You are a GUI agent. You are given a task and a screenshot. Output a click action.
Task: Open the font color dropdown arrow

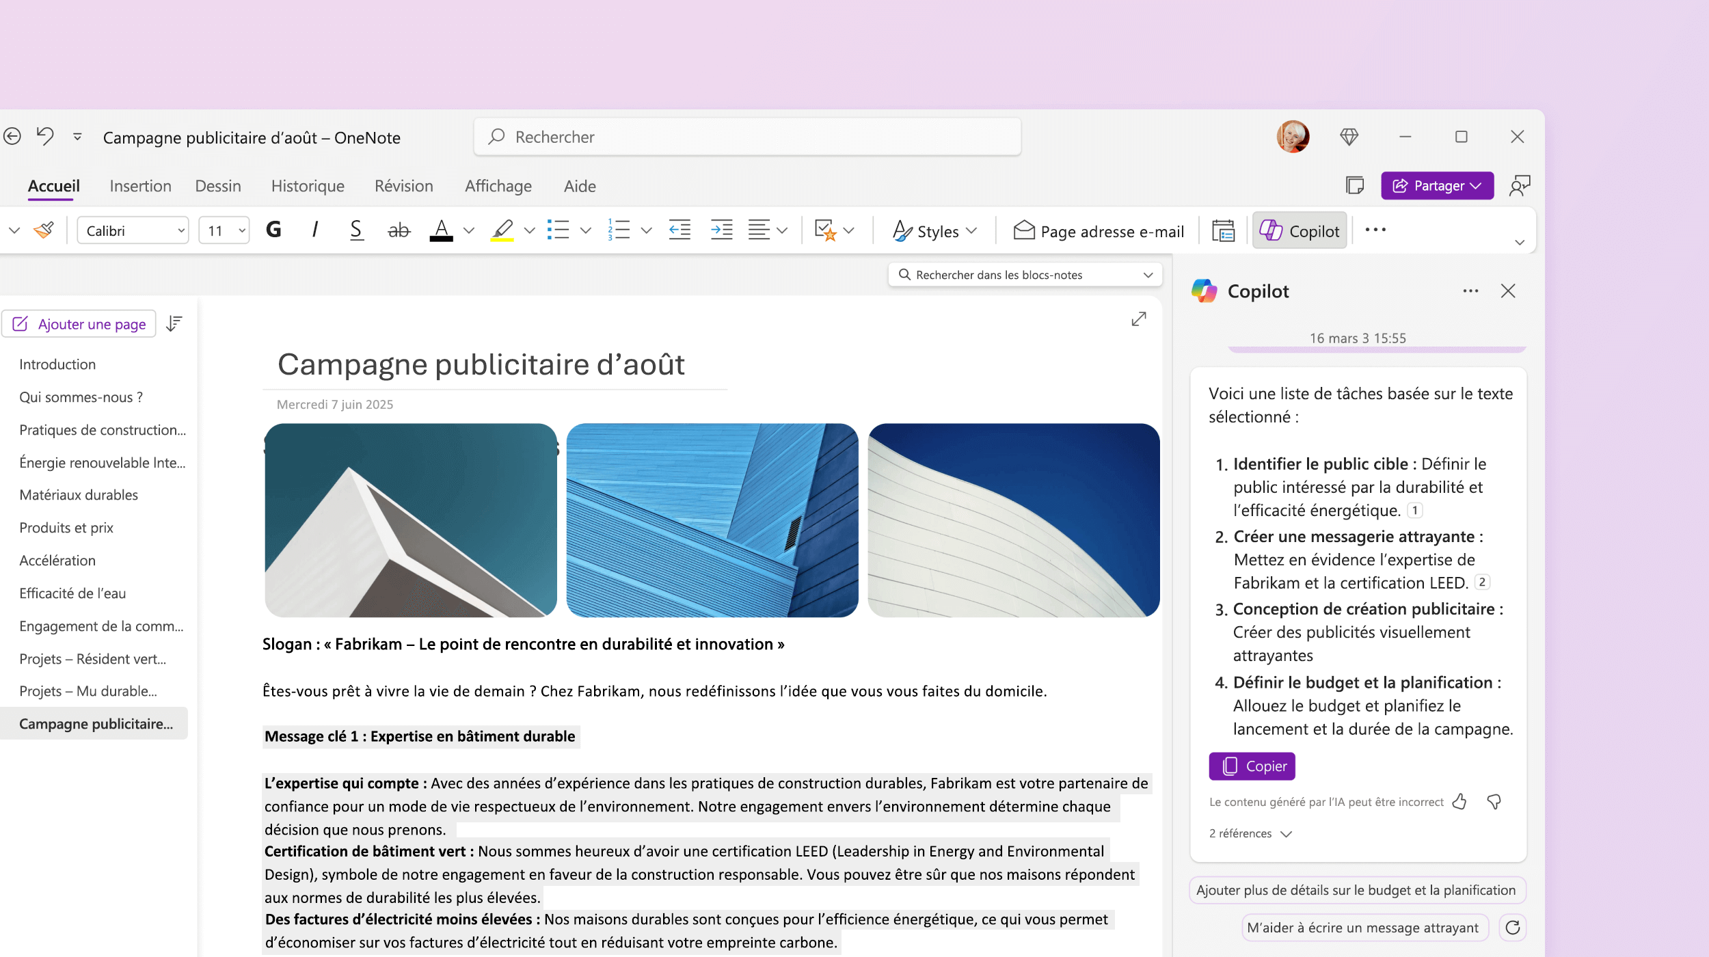pos(469,231)
